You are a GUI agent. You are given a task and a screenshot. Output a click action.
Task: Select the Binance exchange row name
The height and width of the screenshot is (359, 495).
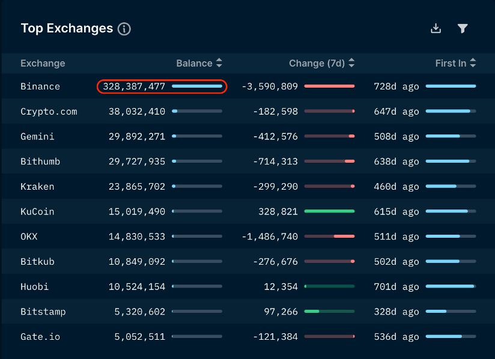tap(40, 86)
